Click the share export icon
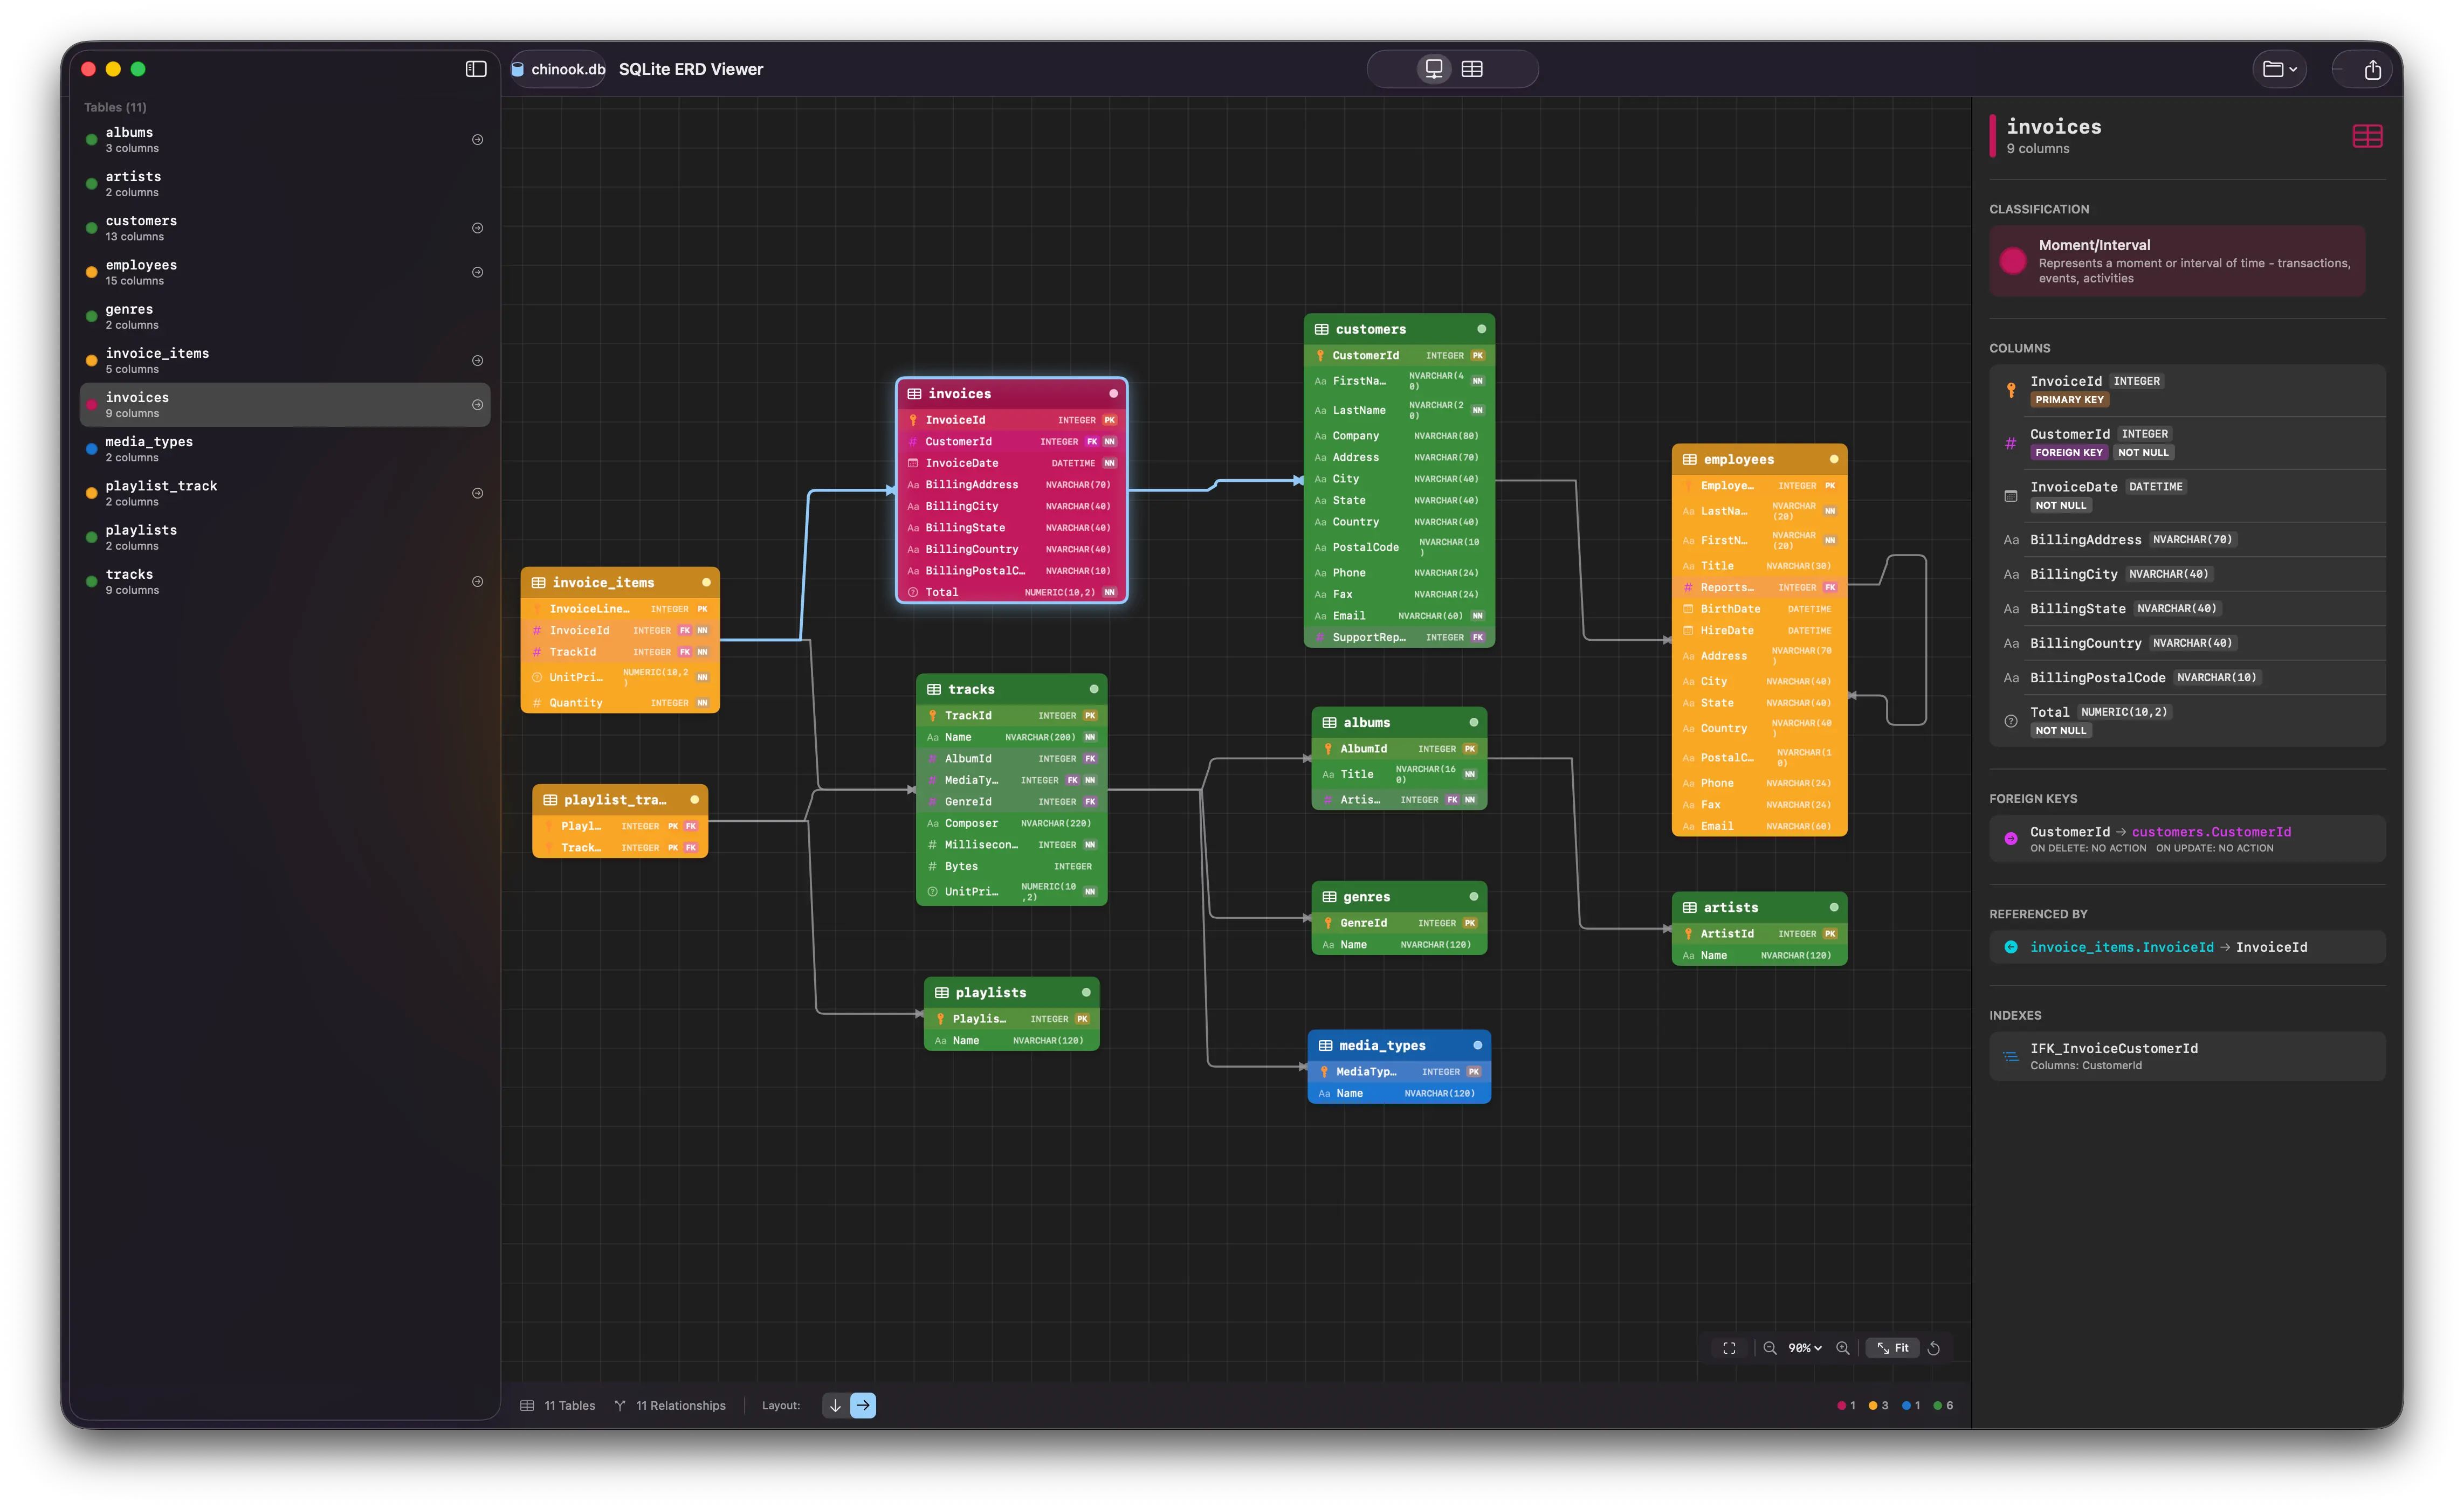This screenshot has width=2464, height=1509. [2373, 69]
